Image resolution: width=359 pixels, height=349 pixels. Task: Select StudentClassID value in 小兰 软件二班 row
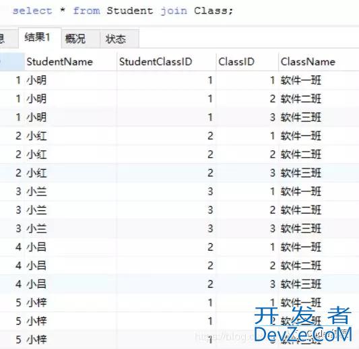[x=210, y=210]
